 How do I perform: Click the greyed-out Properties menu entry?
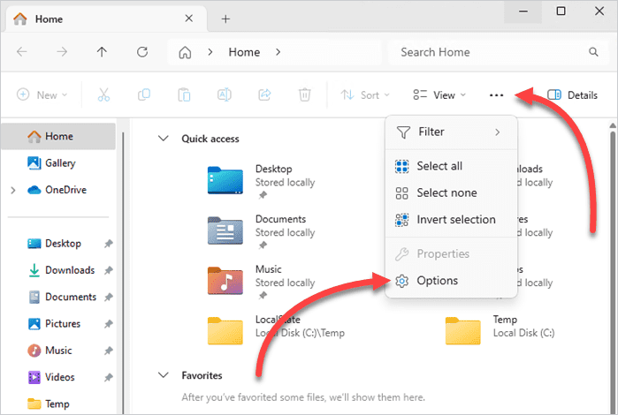(451, 254)
